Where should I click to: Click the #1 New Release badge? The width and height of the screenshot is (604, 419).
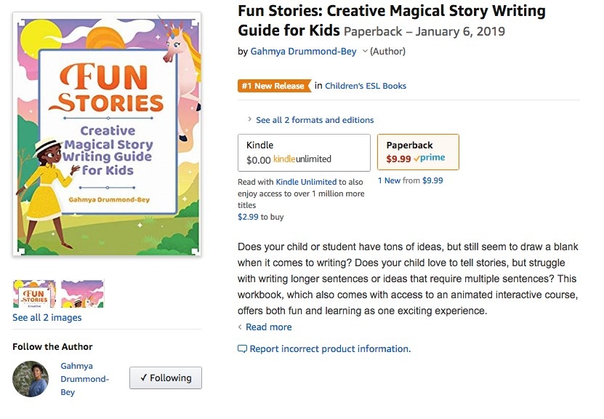pyautogui.click(x=273, y=86)
